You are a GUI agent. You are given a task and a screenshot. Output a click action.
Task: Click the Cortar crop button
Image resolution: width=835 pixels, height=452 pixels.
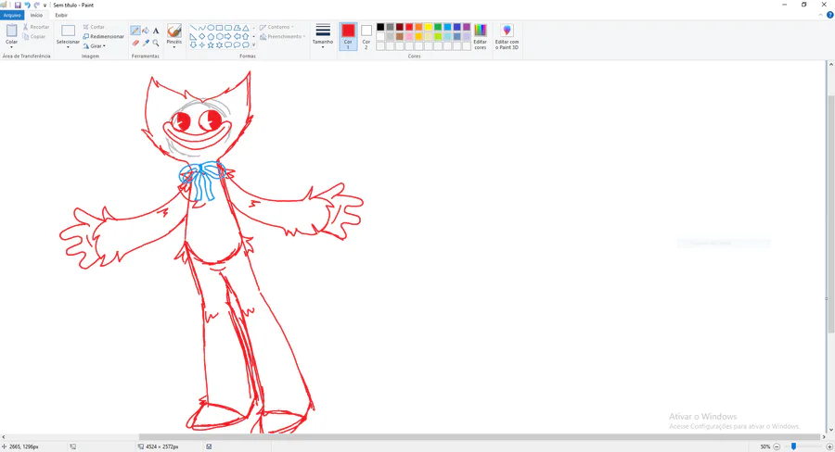tap(94, 27)
